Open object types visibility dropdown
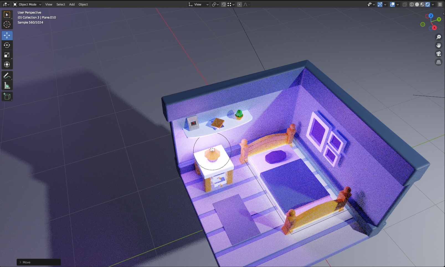Image resolution: width=445 pixels, height=267 pixels. (x=371, y=4)
